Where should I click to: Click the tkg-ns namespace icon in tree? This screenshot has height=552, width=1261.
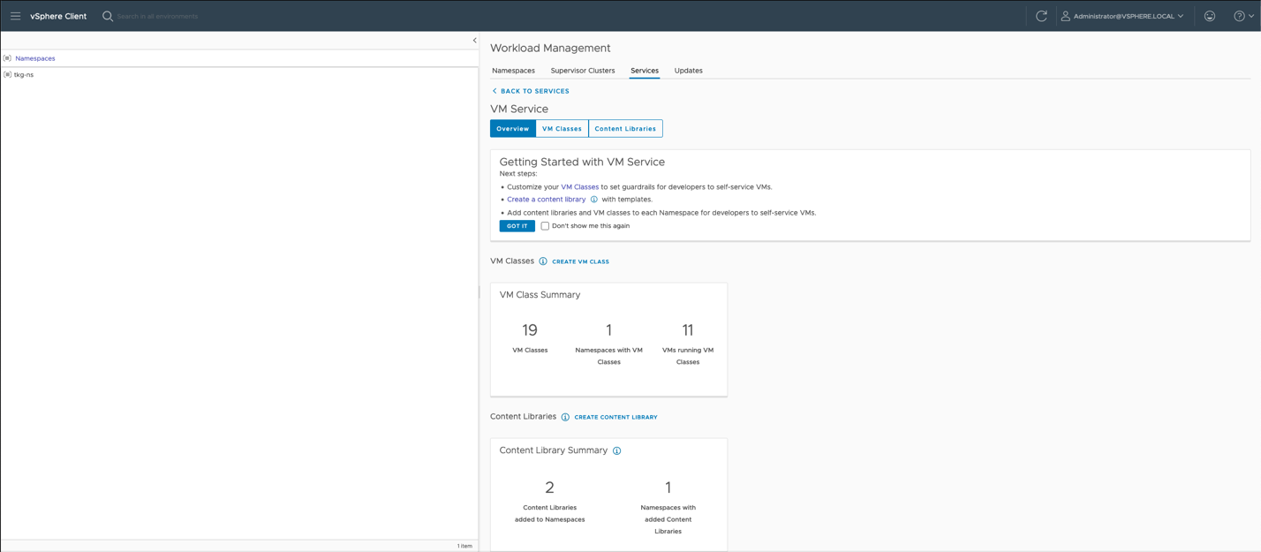click(x=7, y=75)
